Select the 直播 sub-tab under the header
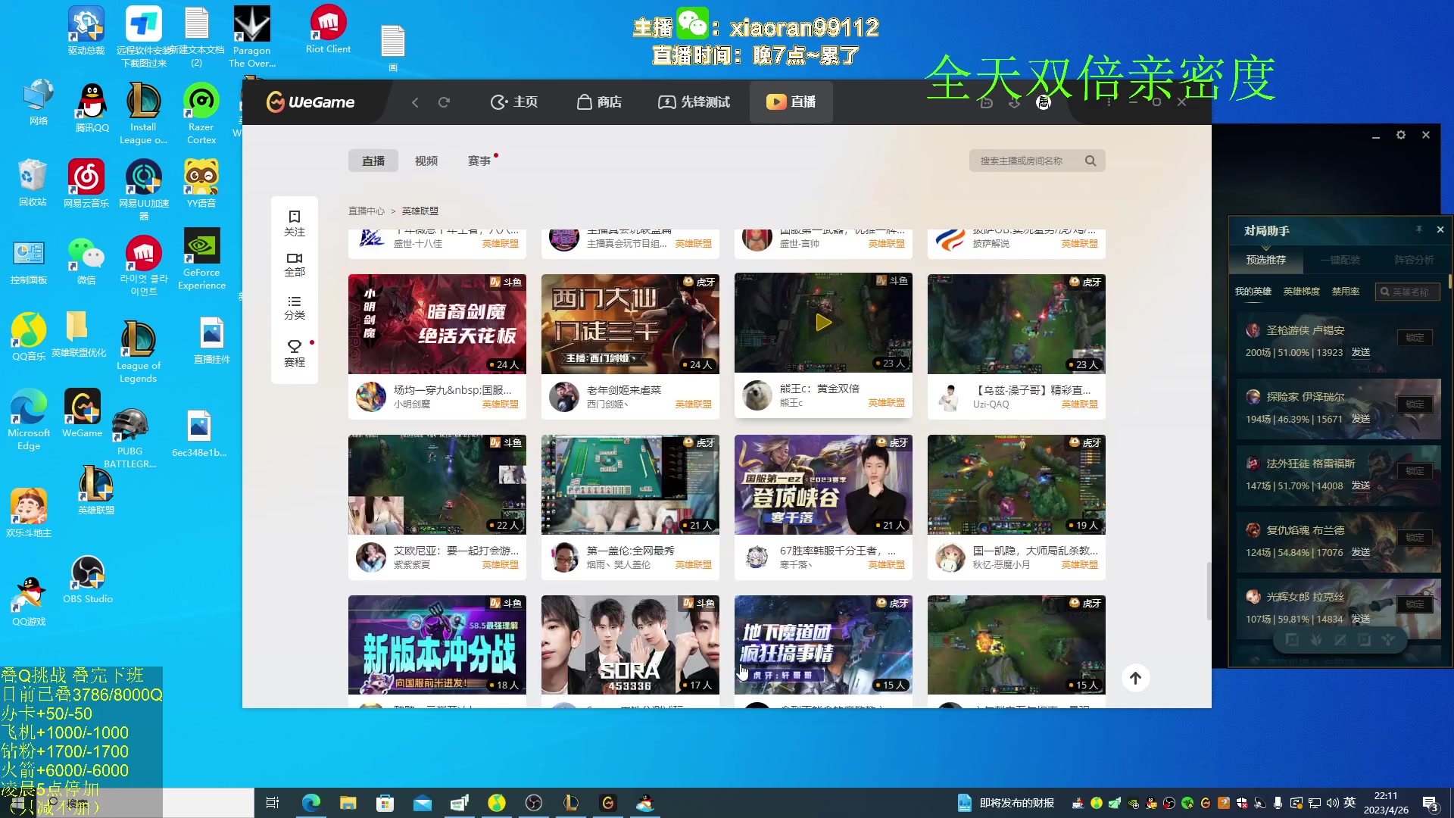The width and height of the screenshot is (1454, 818). click(373, 161)
